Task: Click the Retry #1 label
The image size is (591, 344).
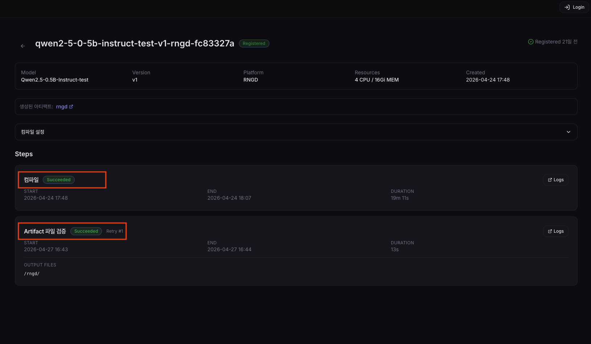Action: pyautogui.click(x=115, y=231)
